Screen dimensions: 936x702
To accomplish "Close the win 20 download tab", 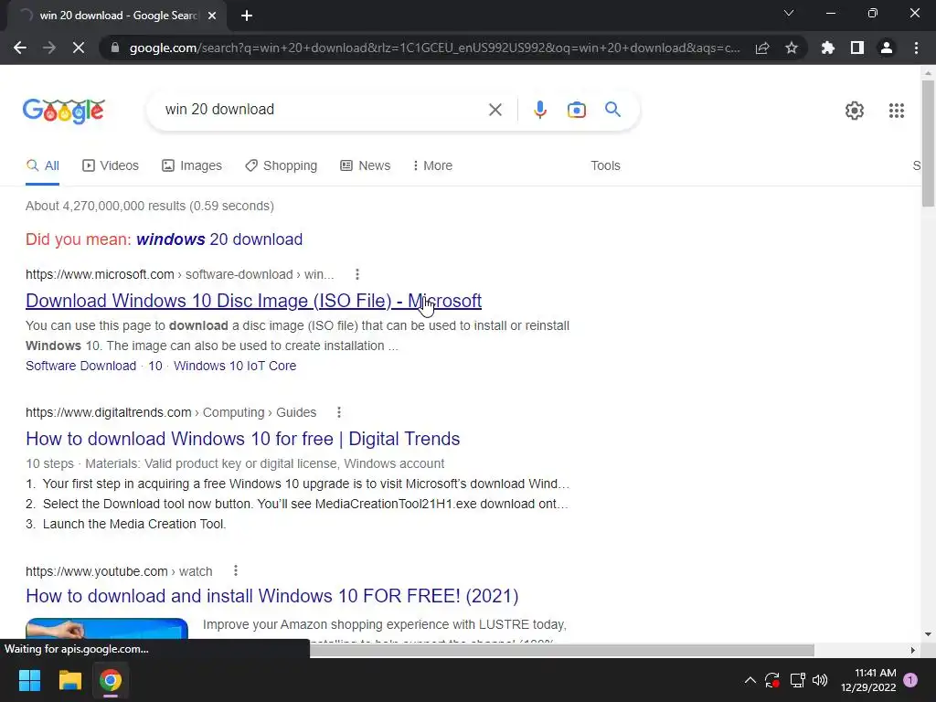I will tap(212, 16).
